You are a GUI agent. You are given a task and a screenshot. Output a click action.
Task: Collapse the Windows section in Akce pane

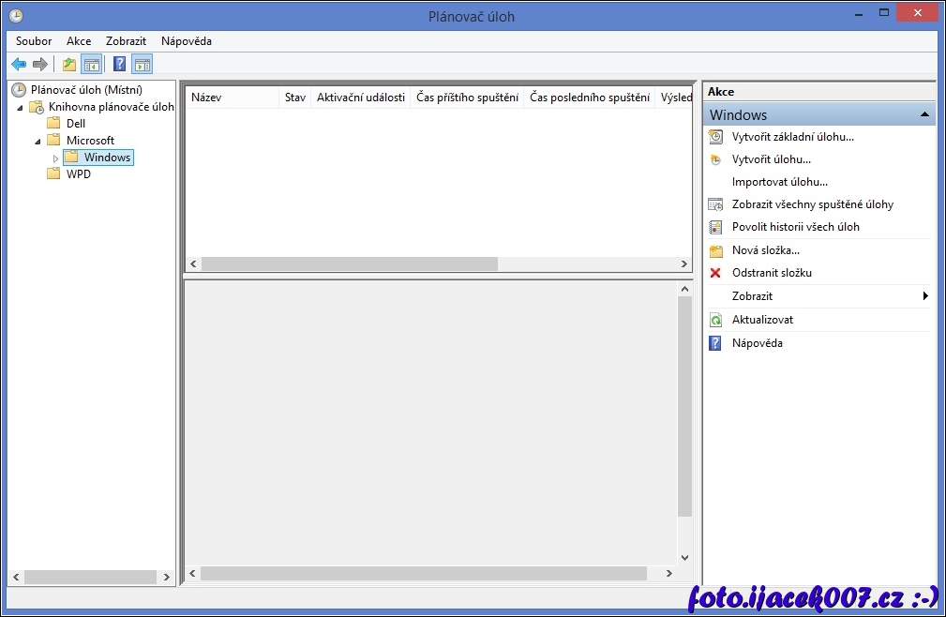pos(924,114)
